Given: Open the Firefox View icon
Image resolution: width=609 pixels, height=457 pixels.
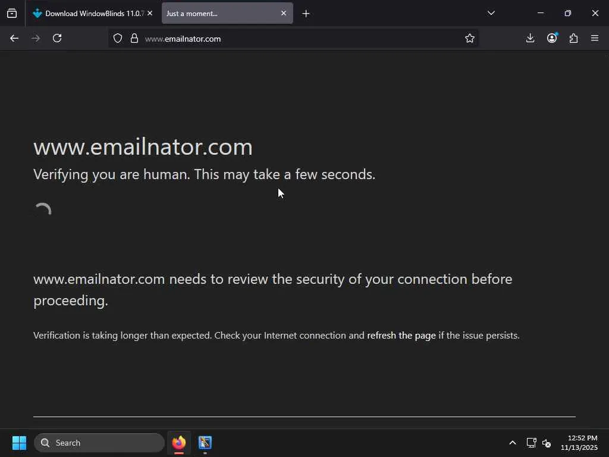Looking at the screenshot, I should pyautogui.click(x=12, y=13).
